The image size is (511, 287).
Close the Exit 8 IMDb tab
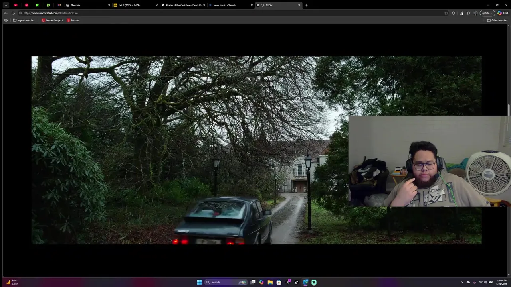coord(157,5)
